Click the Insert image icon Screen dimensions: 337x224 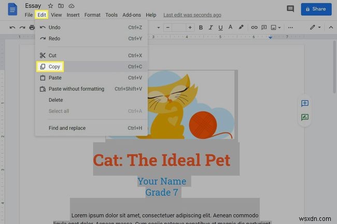(x=273, y=27)
